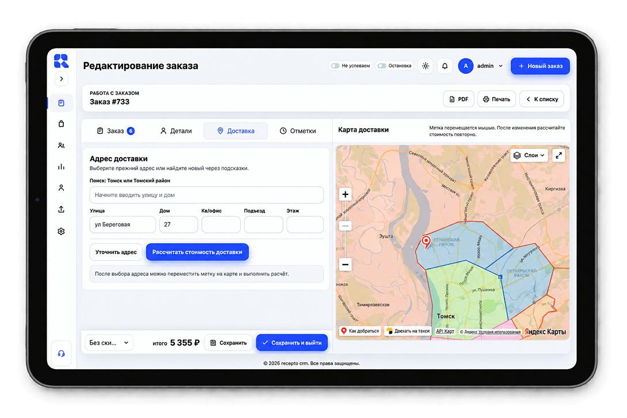Open the single user sidebar icon
This screenshot has width=627, height=418.
pyautogui.click(x=61, y=188)
